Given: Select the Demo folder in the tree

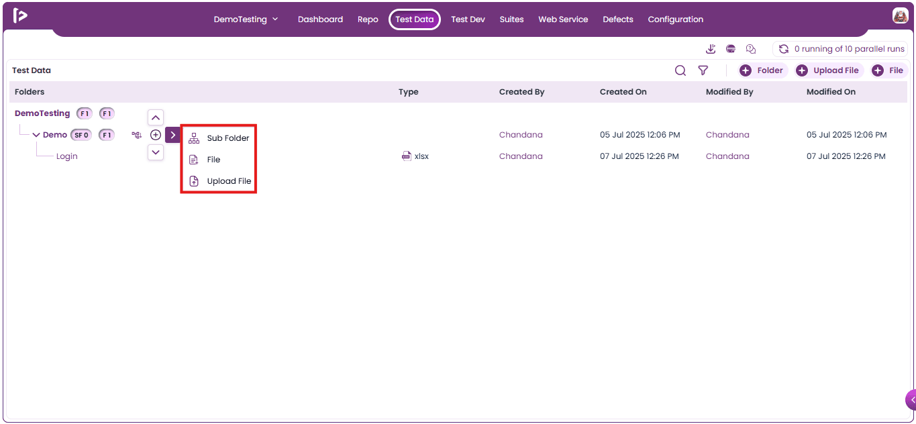Looking at the screenshot, I should tap(55, 135).
